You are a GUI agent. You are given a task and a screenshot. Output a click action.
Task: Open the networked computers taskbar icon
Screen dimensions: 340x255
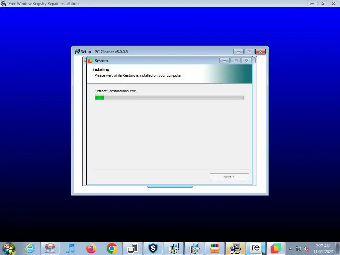[x=132, y=248]
